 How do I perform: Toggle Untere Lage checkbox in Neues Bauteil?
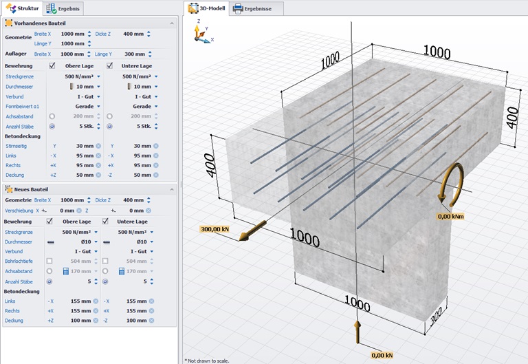(105, 221)
